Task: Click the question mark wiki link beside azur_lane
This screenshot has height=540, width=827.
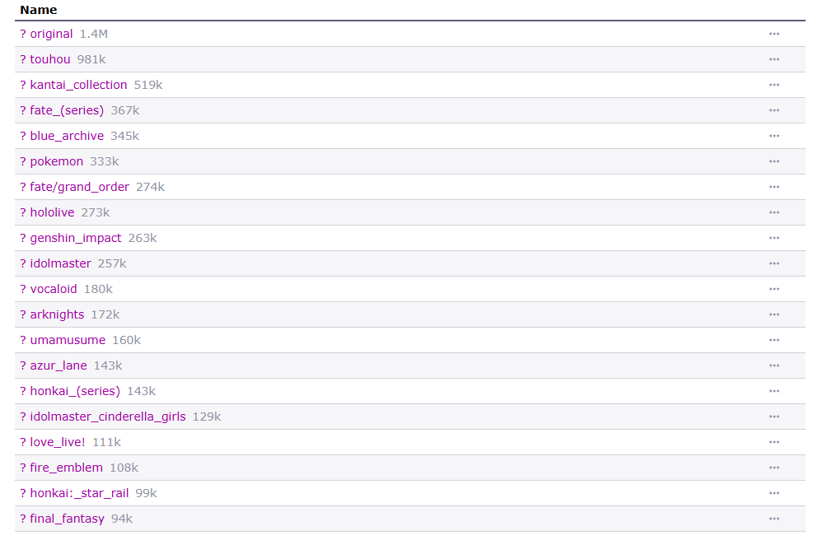Action: pyautogui.click(x=23, y=365)
